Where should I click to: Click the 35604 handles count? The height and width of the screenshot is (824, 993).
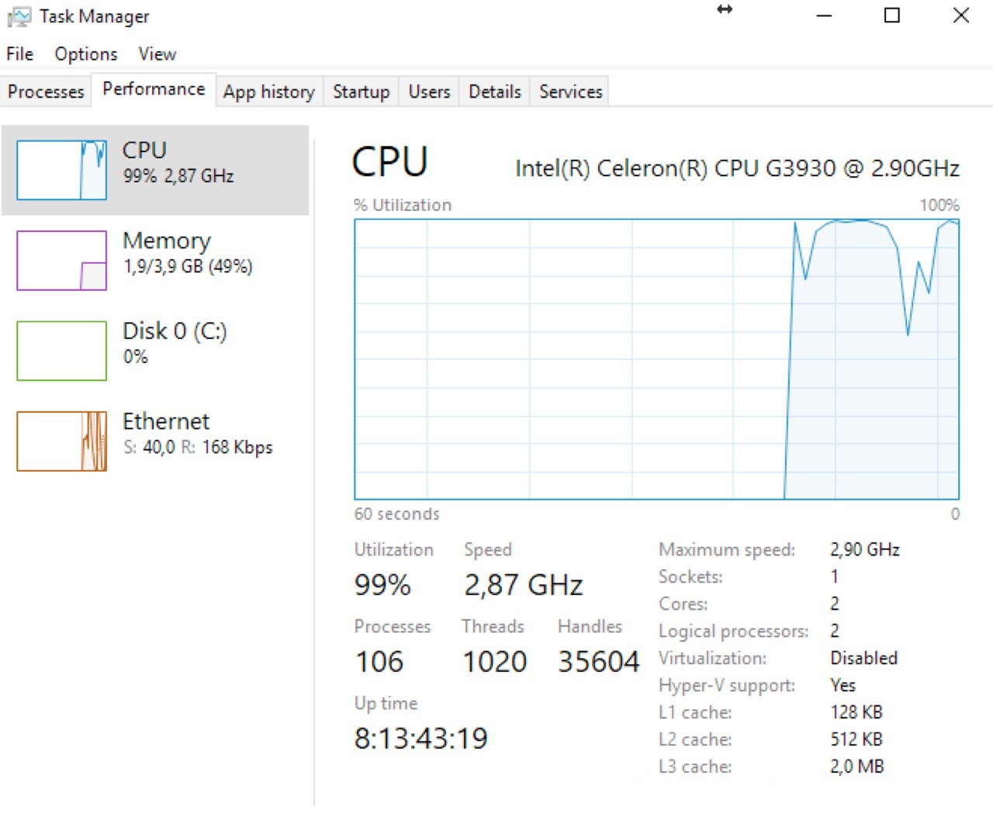pos(599,662)
